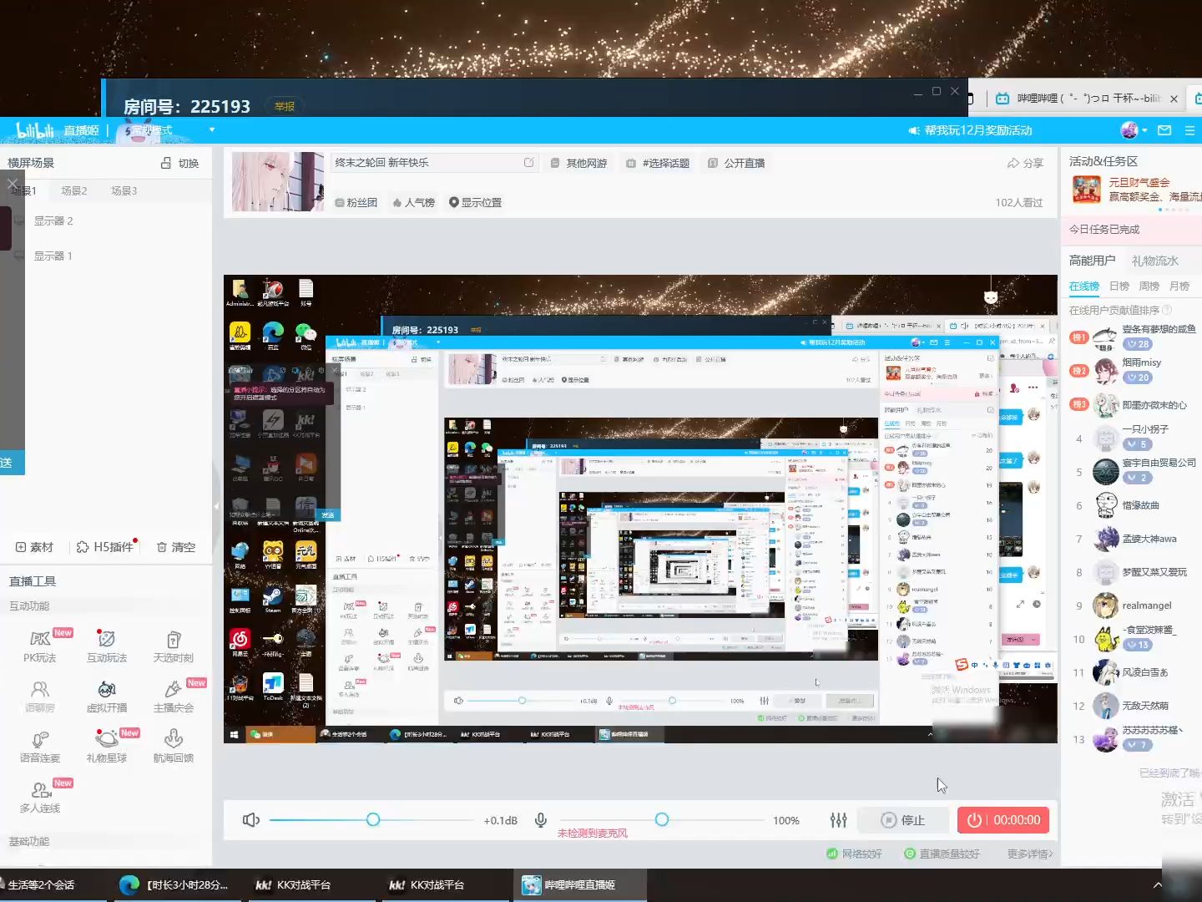The width and height of the screenshot is (1202, 902).
Task: Switch ranking to 周榜
Action: [1149, 286]
